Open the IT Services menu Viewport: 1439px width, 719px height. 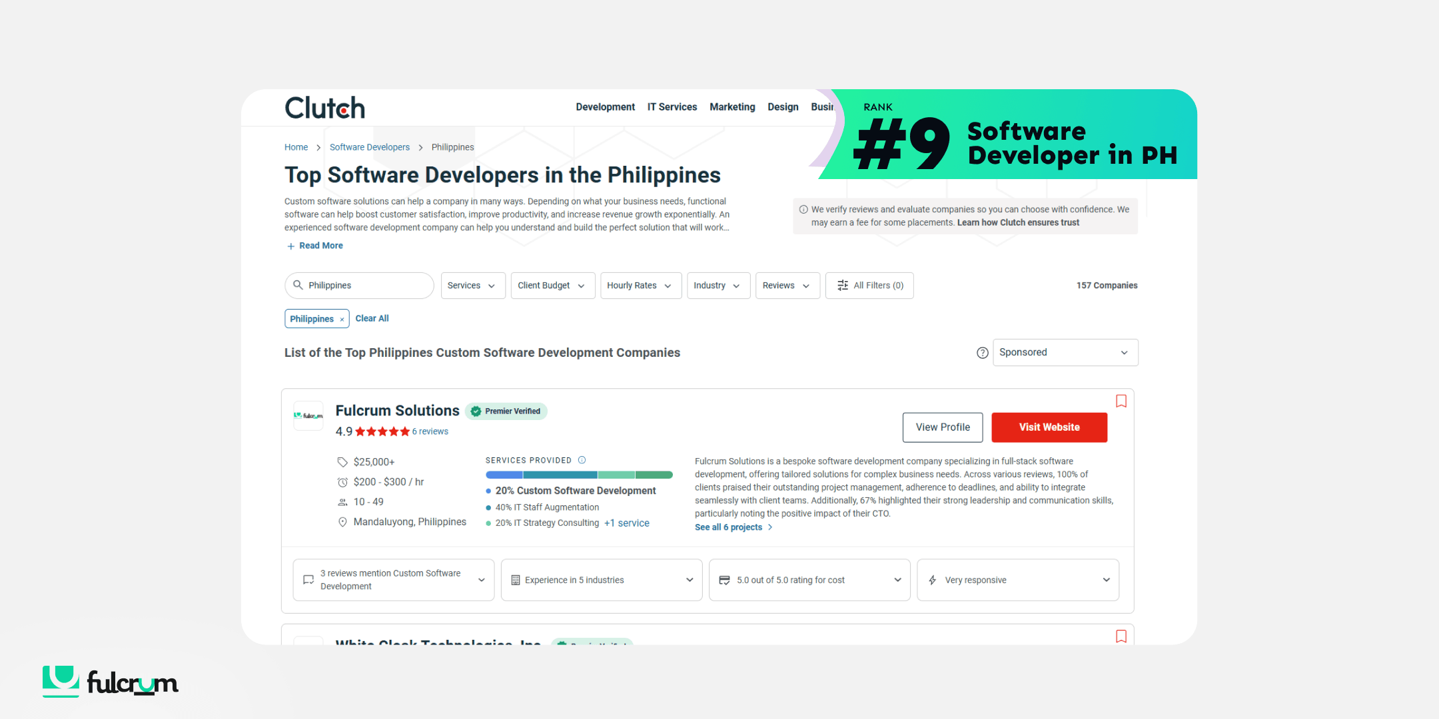pos(672,107)
